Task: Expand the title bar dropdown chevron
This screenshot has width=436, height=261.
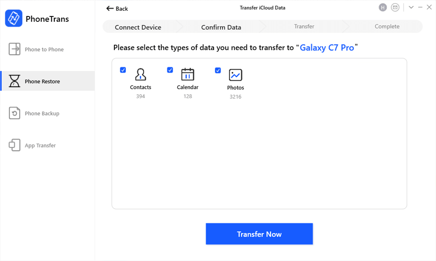Action: (411, 8)
